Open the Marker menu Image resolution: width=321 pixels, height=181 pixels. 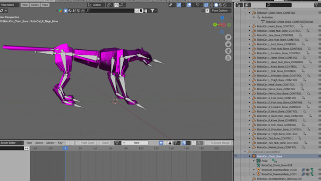tap(51, 143)
